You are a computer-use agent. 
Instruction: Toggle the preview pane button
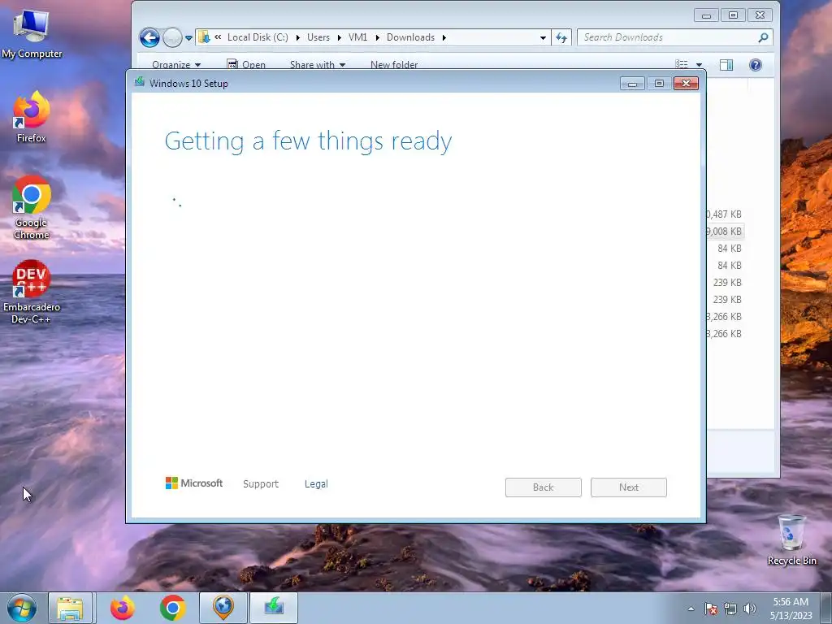[x=726, y=65]
